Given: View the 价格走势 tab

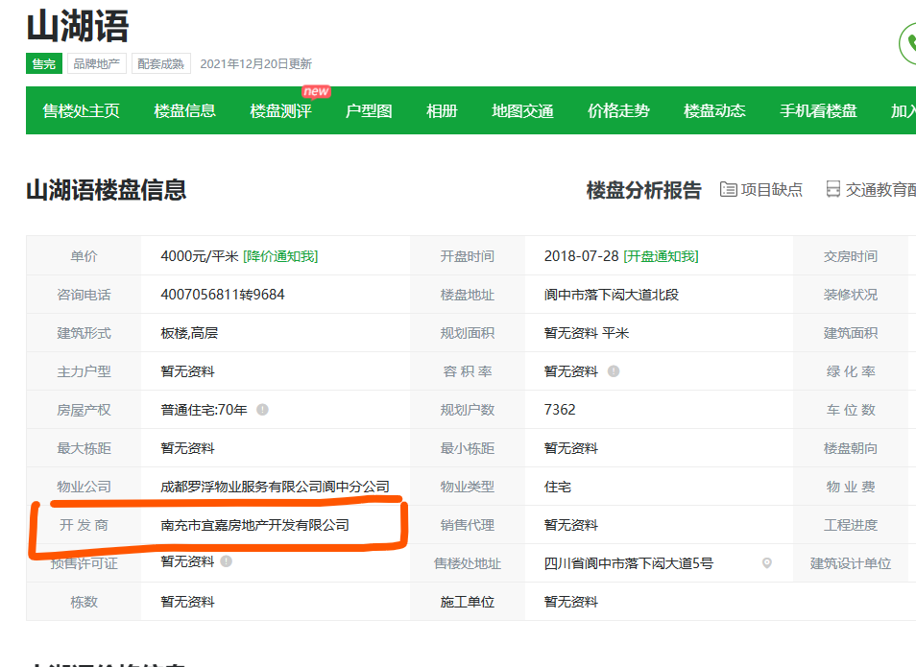Looking at the screenshot, I should (618, 111).
